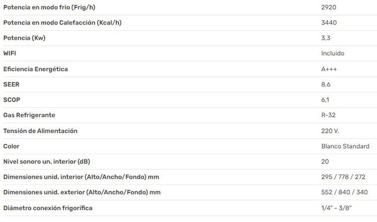Click the 3440 heating power value
The height and width of the screenshot is (222, 377).
pyautogui.click(x=329, y=23)
